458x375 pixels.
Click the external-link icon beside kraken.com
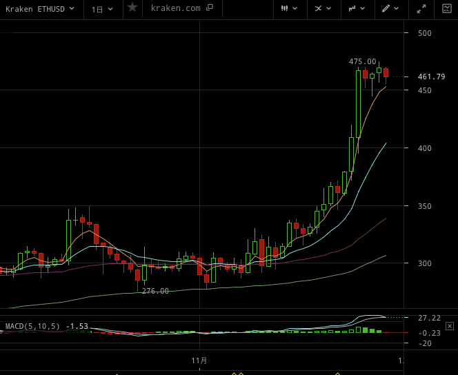[210, 8]
